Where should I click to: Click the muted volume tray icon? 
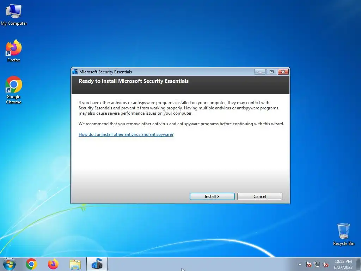point(325,264)
